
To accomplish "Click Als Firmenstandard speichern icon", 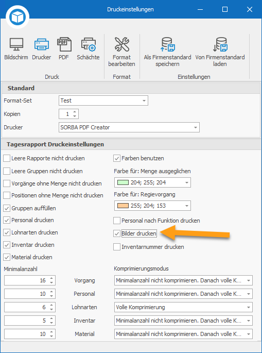I will coord(167,44).
